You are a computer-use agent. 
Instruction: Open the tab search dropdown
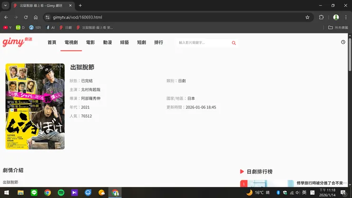click(5, 5)
